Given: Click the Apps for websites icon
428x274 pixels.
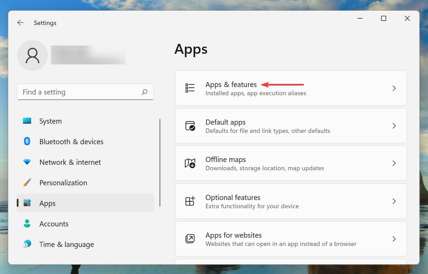Looking at the screenshot, I should tap(190, 239).
